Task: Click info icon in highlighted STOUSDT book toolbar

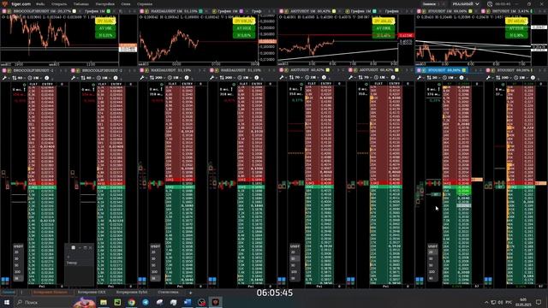Action: [462, 78]
